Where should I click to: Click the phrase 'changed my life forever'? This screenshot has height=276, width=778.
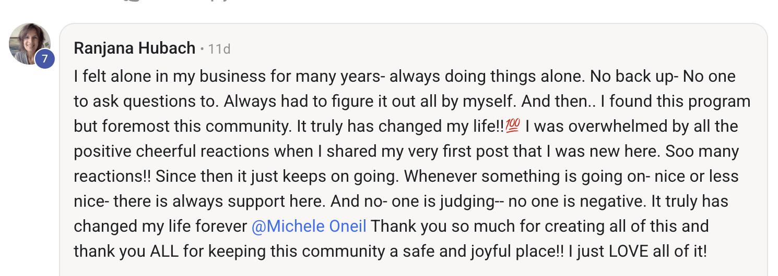pos(160,227)
